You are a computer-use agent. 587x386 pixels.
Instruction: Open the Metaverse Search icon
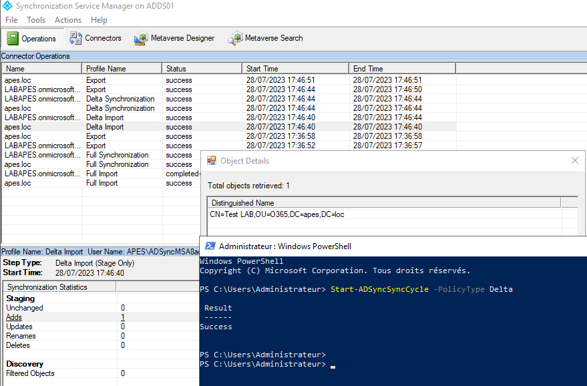[235, 38]
